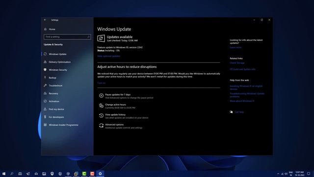Expand the system tray hidden icons chevron
The height and width of the screenshot is (177, 314).
(x=278, y=174)
